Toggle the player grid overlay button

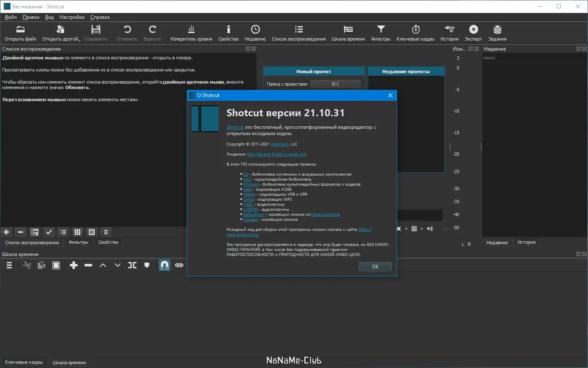coord(414,229)
